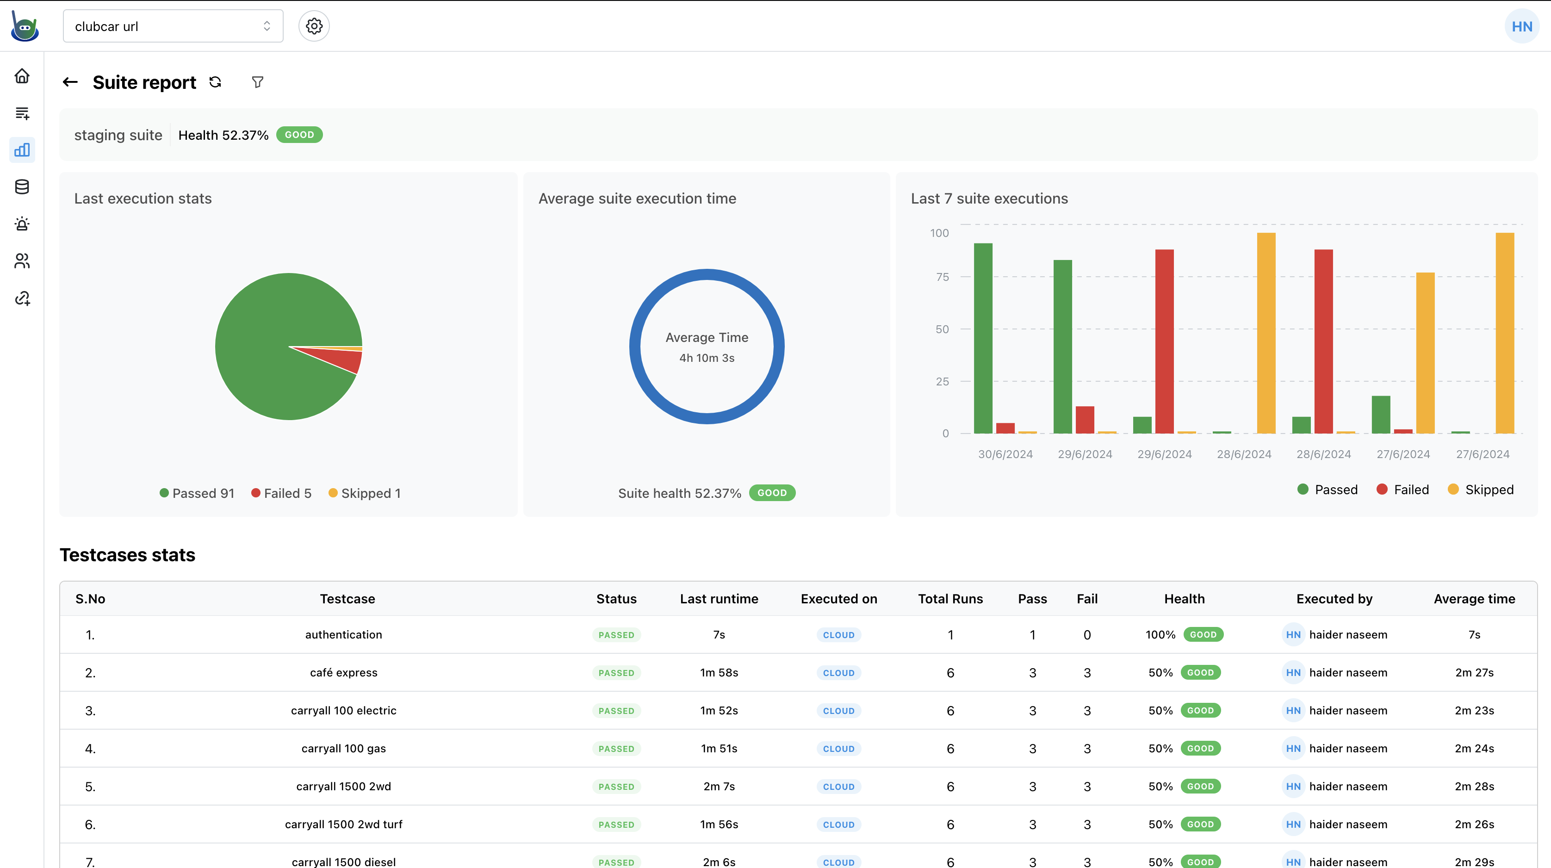Click the GOOD badge next to Health 52.37%
The height and width of the screenshot is (868, 1551).
(299, 135)
